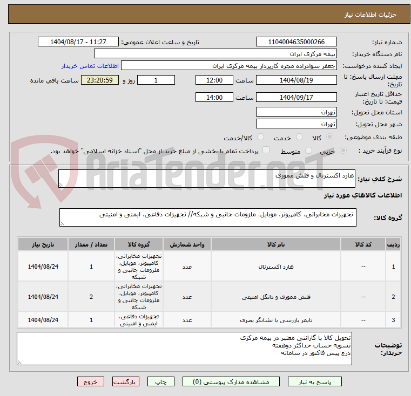Click the خروج exit button
Screen dimensions: 411x396
(91, 381)
